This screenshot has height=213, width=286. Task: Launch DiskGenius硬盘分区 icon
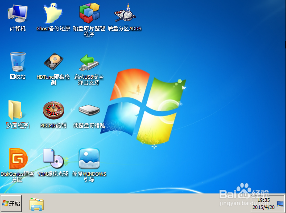point(18,158)
